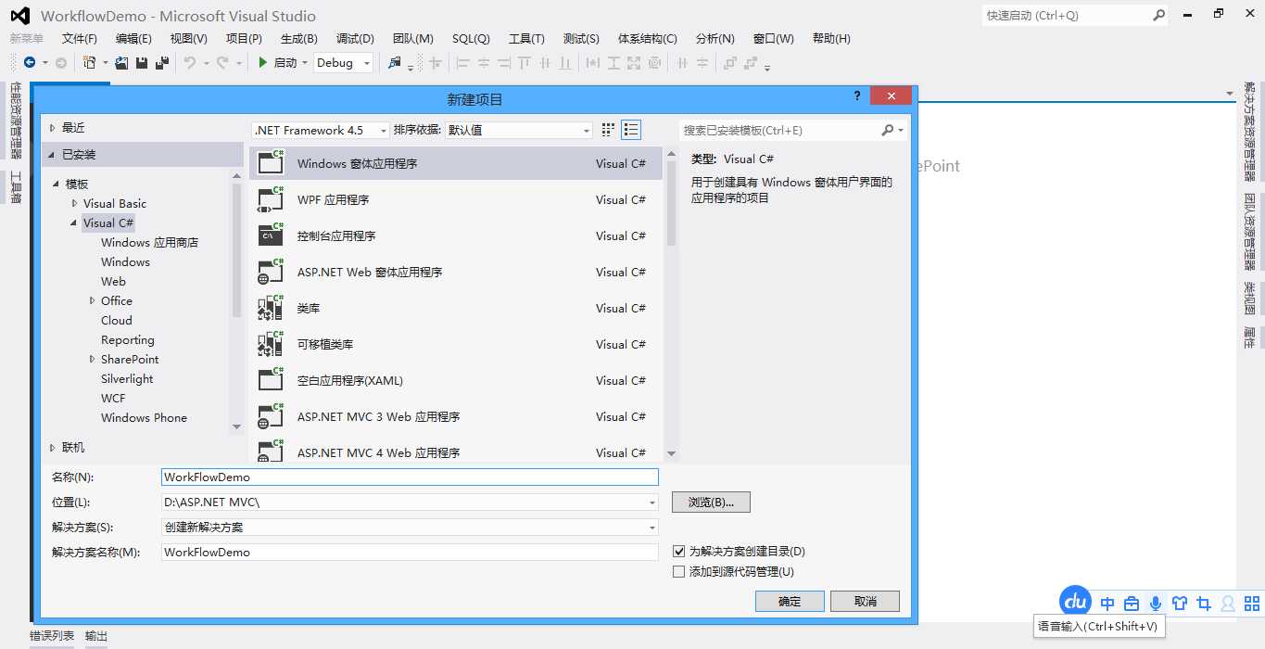Click the template list scroll-down arrow
Image resolution: width=1265 pixels, height=649 pixels.
[672, 454]
